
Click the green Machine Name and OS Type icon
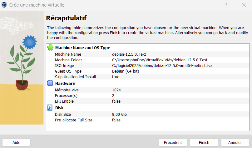point(50,48)
